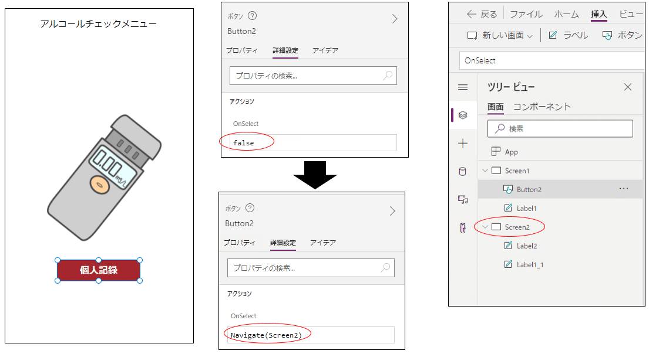
Task: Select the breathalyzer image on the canvas
Action: pos(105,178)
